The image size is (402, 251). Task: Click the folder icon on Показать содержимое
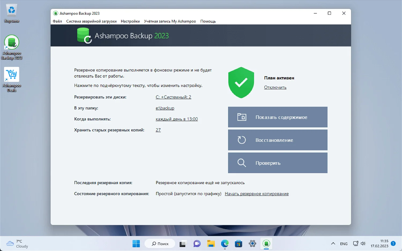coord(242,117)
